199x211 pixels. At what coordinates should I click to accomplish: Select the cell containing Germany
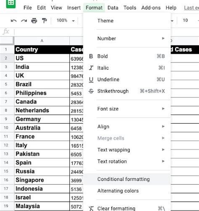[42, 119]
